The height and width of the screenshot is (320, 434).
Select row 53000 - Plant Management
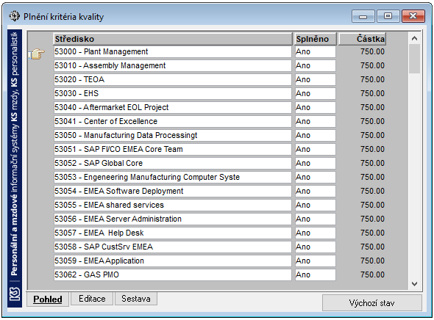pyautogui.click(x=173, y=51)
